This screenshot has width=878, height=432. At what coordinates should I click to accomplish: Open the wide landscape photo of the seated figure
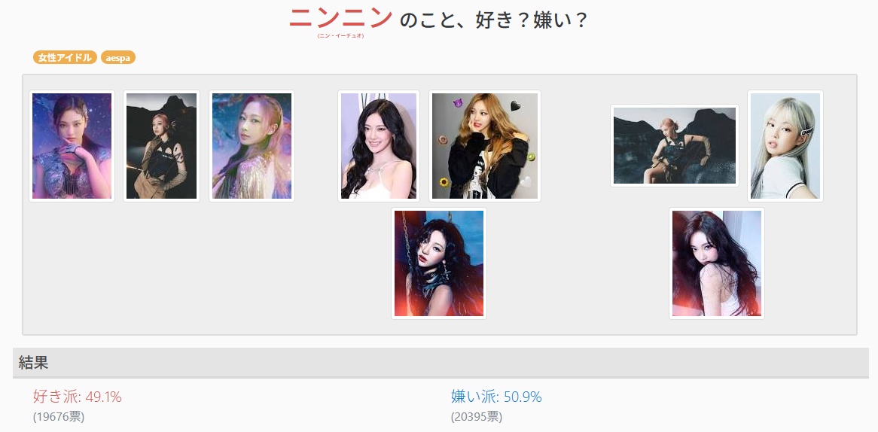coord(675,145)
